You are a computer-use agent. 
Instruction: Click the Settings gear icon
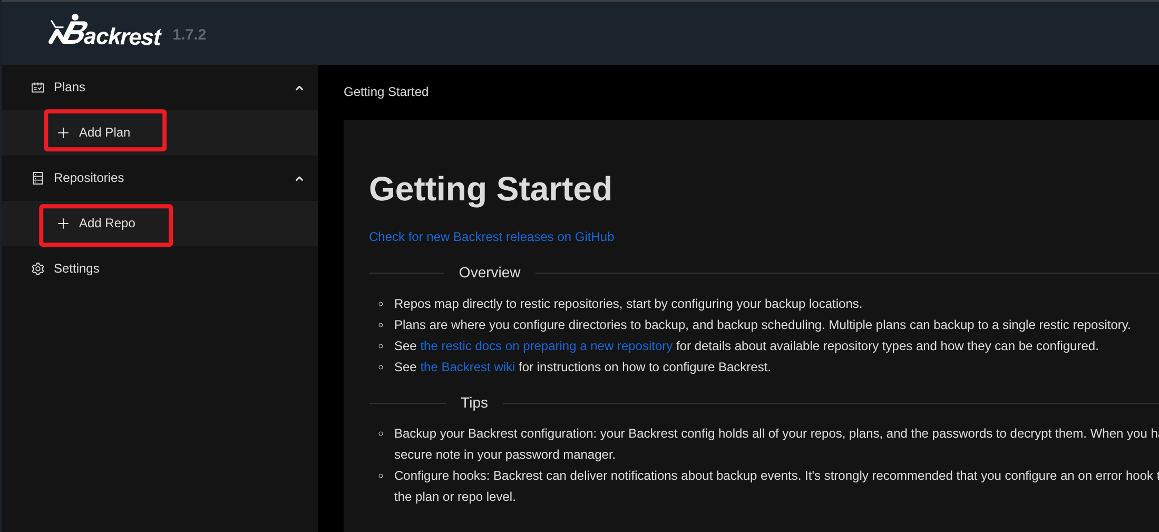coord(38,269)
